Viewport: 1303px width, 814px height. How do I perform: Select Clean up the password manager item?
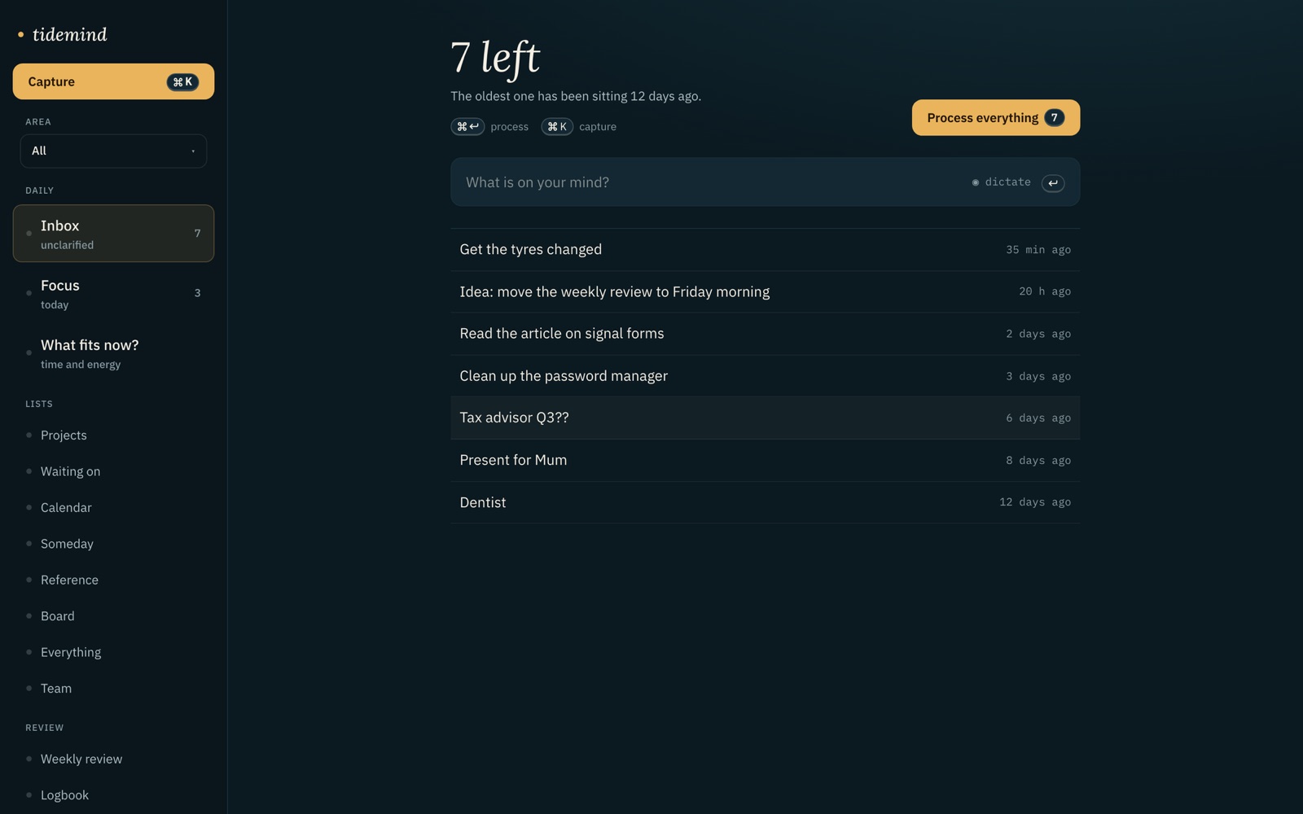(766, 376)
